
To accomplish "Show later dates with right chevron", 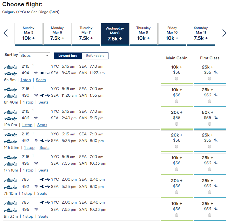I will click(224, 33).
